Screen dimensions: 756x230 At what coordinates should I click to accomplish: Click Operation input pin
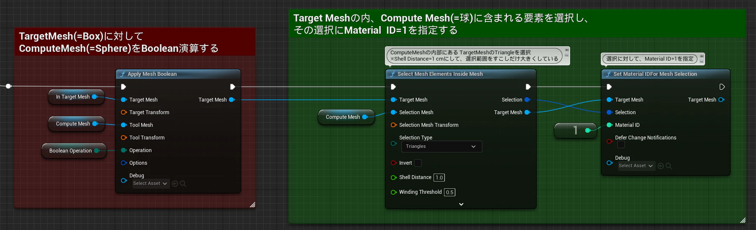[124, 150]
